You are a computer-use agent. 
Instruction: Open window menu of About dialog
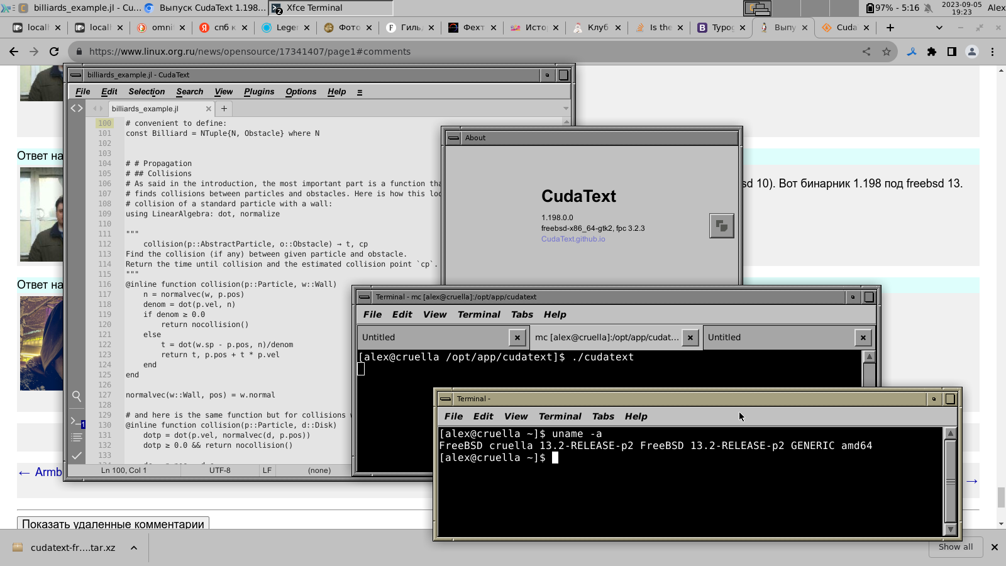(x=453, y=138)
